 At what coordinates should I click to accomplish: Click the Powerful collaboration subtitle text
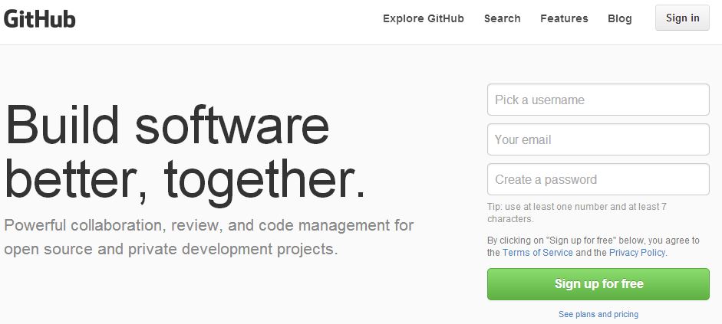tap(209, 237)
